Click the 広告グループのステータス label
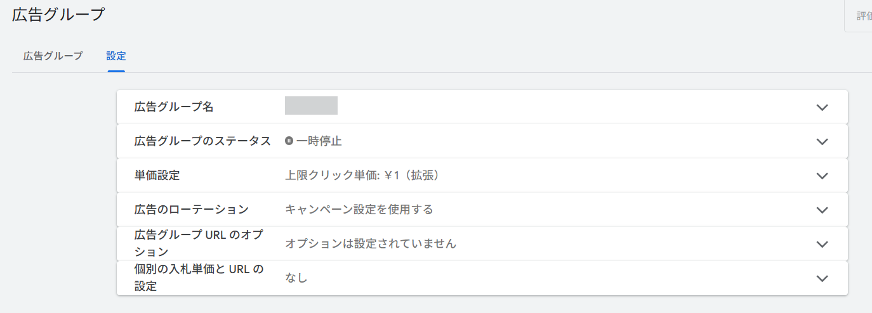The image size is (872, 313). pyautogui.click(x=202, y=141)
